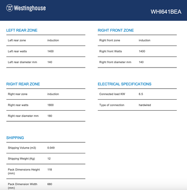Select the WHI641BEA model number

(166, 12)
